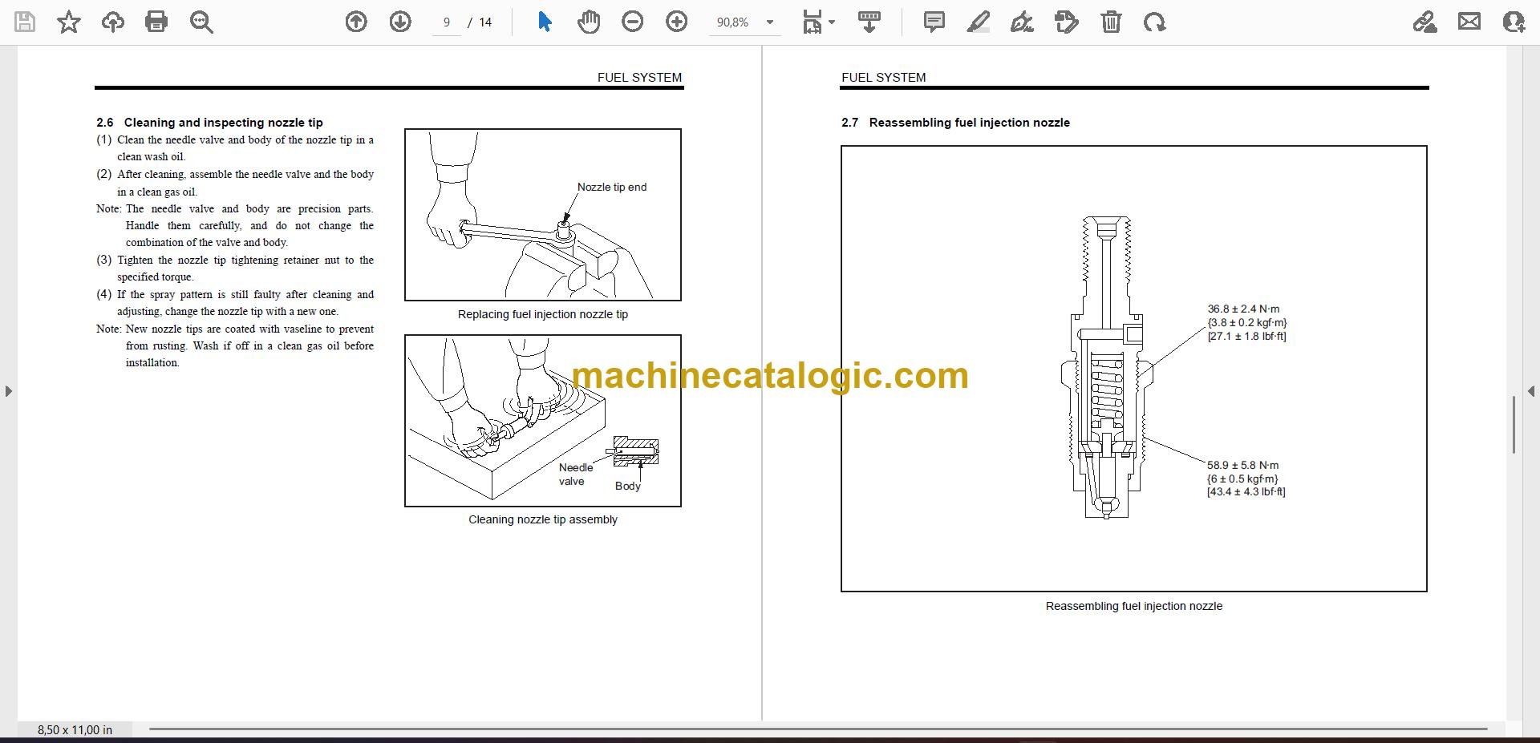Zoom out with the minus button
This screenshot has height=743, width=1540.
(x=633, y=22)
